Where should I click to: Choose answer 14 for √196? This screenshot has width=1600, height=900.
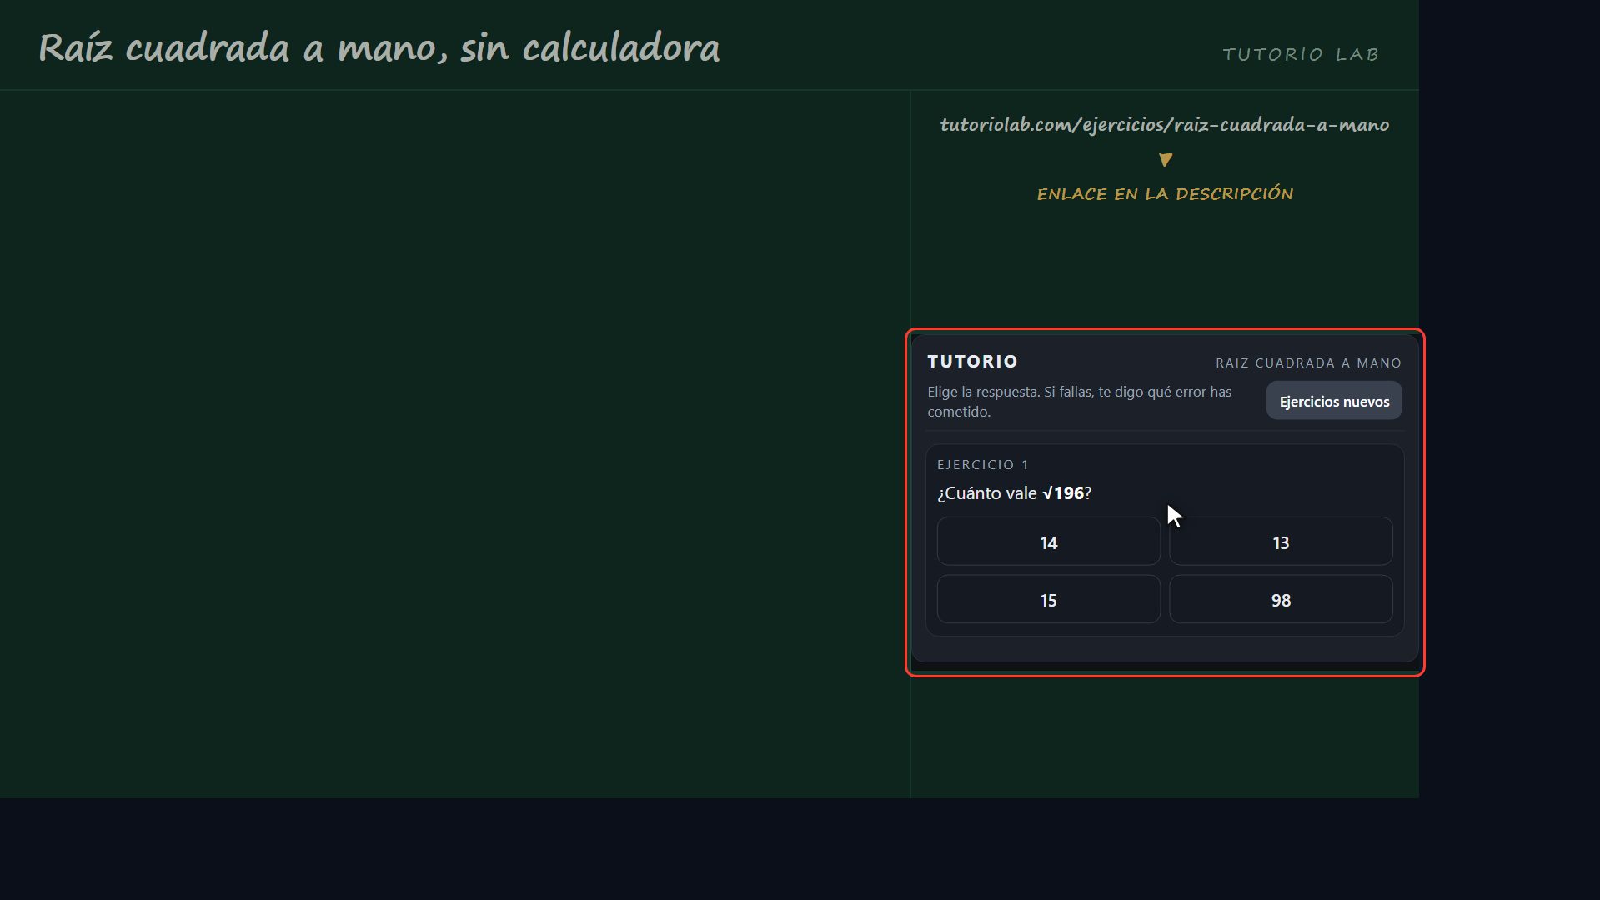click(x=1048, y=542)
